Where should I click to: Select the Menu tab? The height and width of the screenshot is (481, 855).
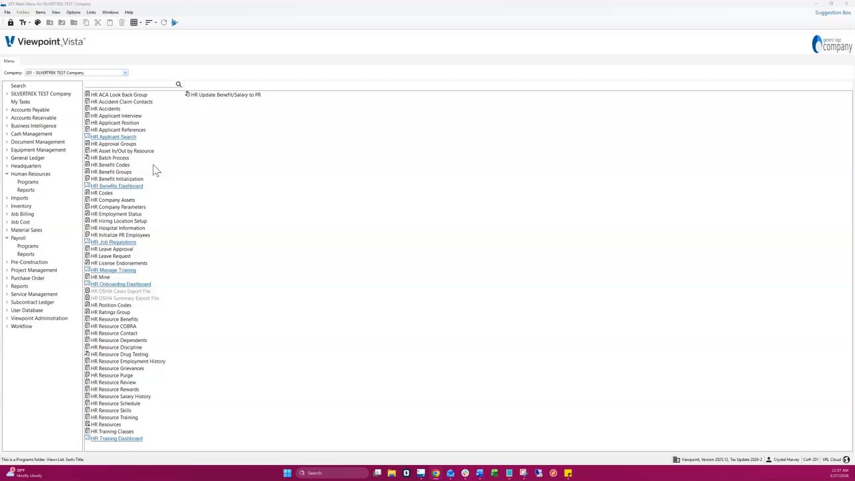tap(9, 61)
